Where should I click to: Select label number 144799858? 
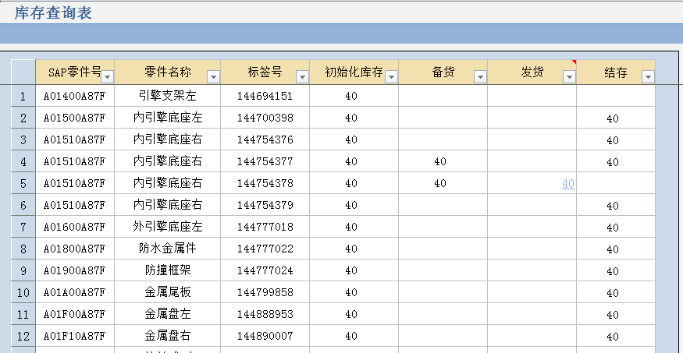point(265,292)
